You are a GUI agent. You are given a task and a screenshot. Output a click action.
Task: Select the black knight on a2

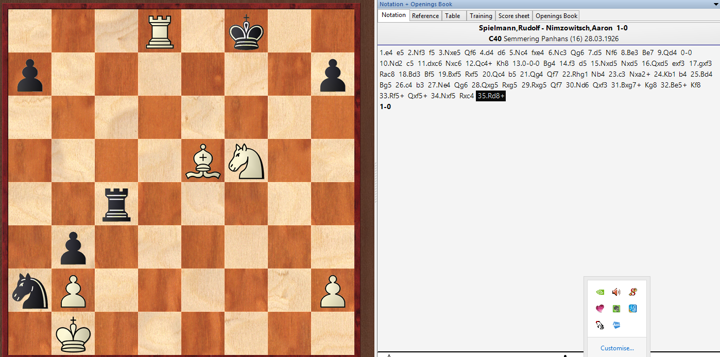click(30, 290)
